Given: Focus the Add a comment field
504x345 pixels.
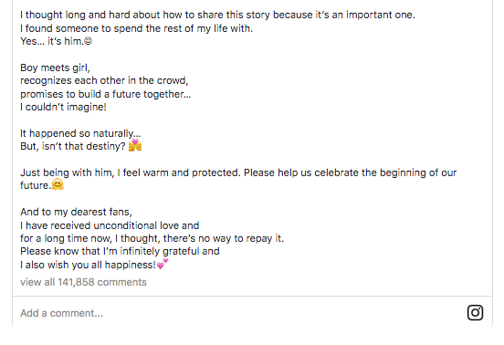Looking at the screenshot, I should (238, 313).
